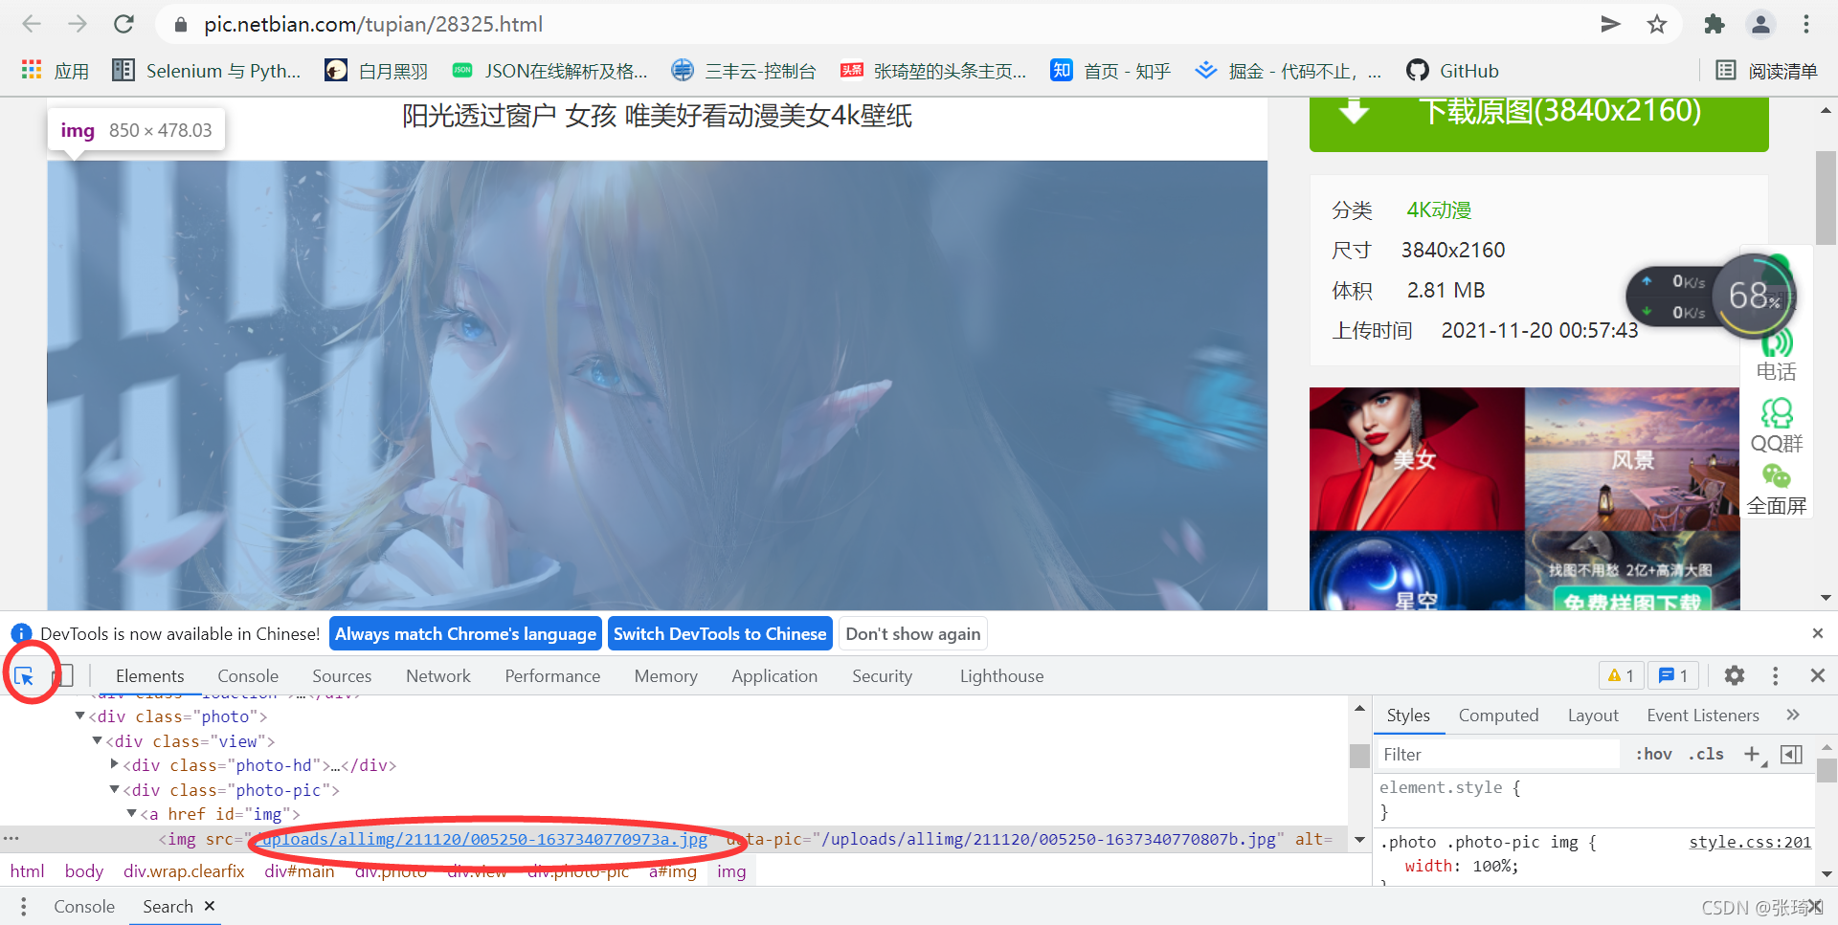Click Always match Chrome's language
The width and height of the screenshot is (1838, 925).
465,633
